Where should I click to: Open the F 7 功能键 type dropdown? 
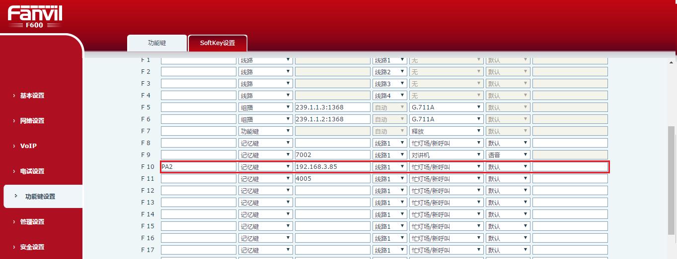265,131
